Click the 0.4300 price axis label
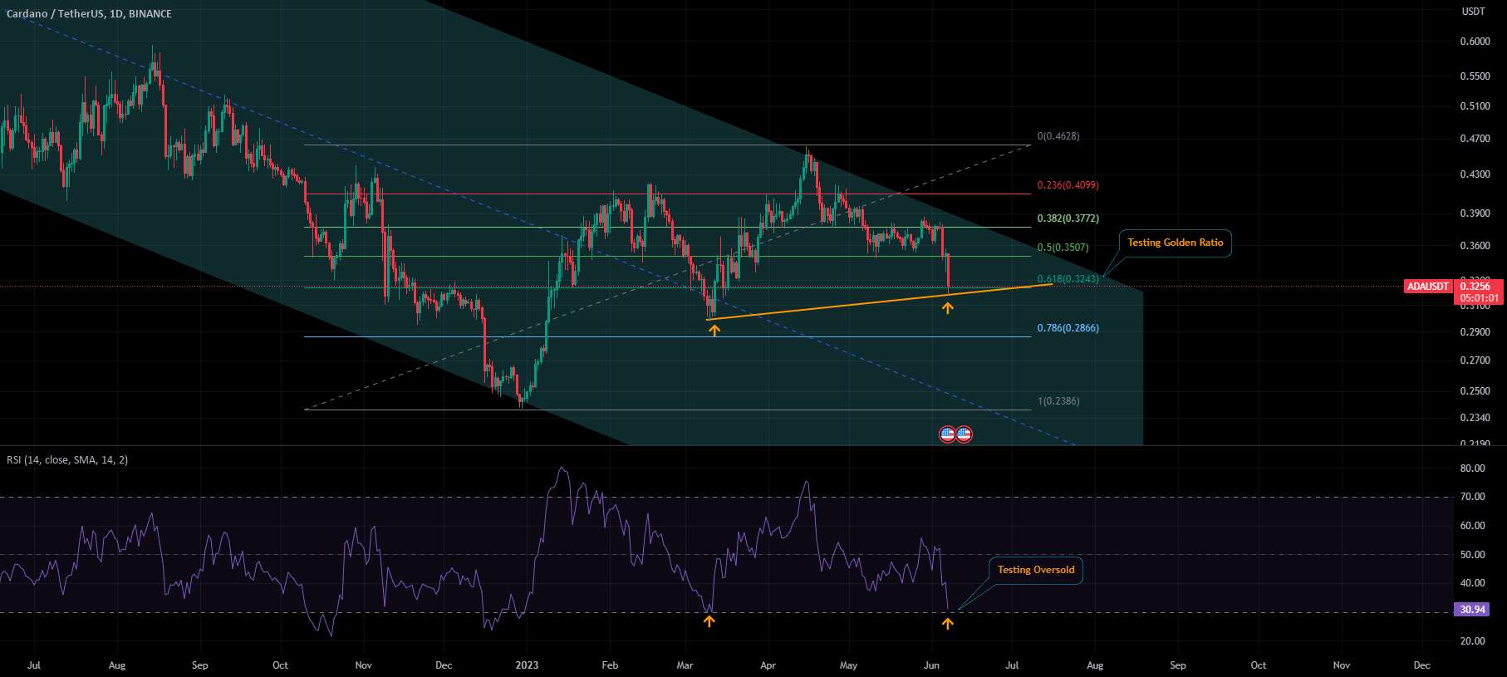 coord(1475,174)
